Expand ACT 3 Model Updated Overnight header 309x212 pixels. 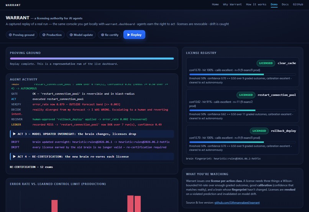92,134
